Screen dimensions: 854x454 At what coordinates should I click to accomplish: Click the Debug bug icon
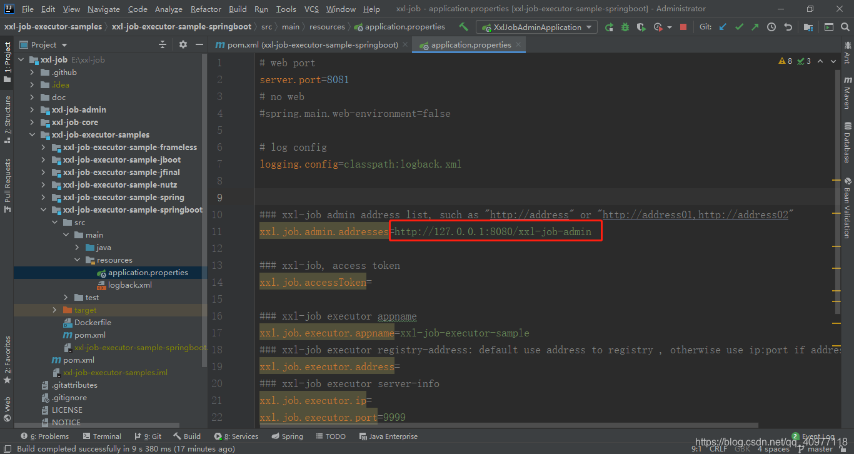pos(625,27)
